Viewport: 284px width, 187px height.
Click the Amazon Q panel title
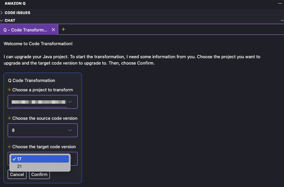15,3
